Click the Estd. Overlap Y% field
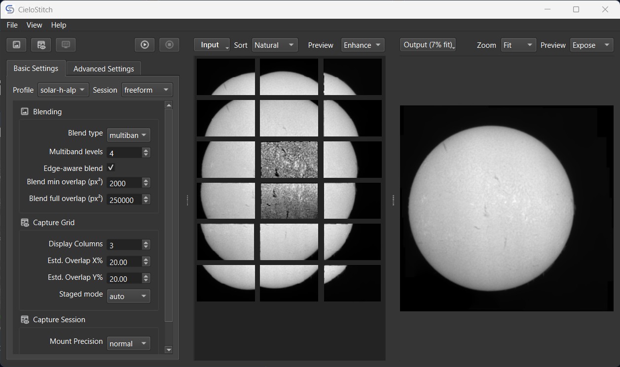Image resolution: width=620 pixels, height=367 pixels. 124,278
